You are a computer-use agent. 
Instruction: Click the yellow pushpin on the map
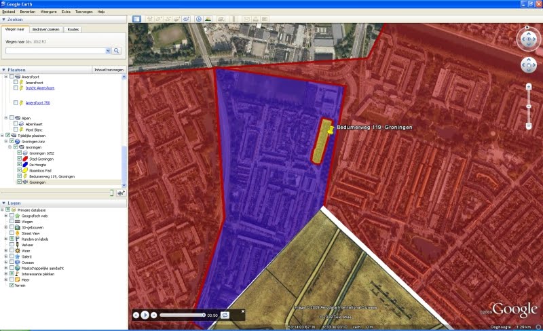pos(331,130)
